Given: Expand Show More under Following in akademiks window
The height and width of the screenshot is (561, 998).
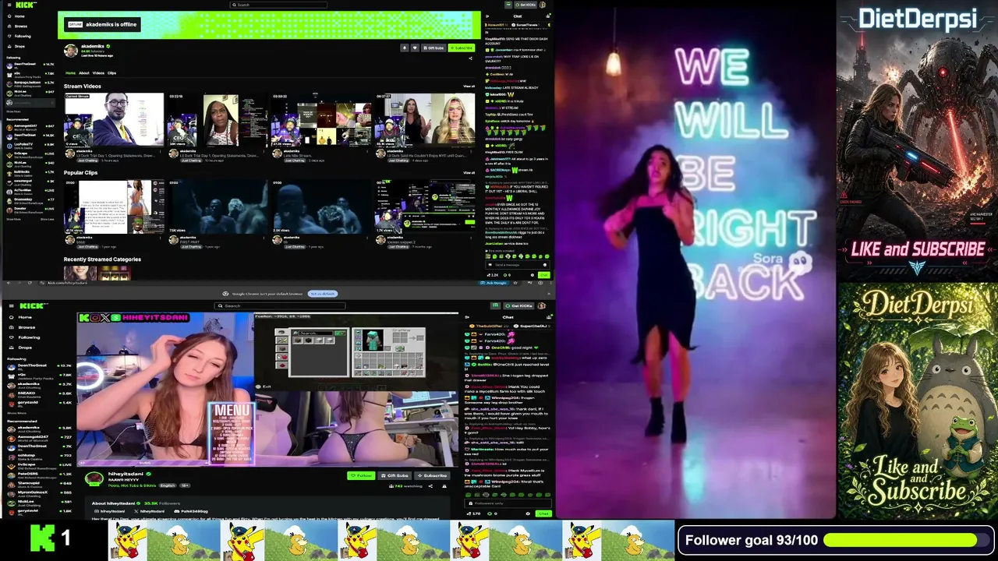Looking at the screenshot, I should [13, 111].
